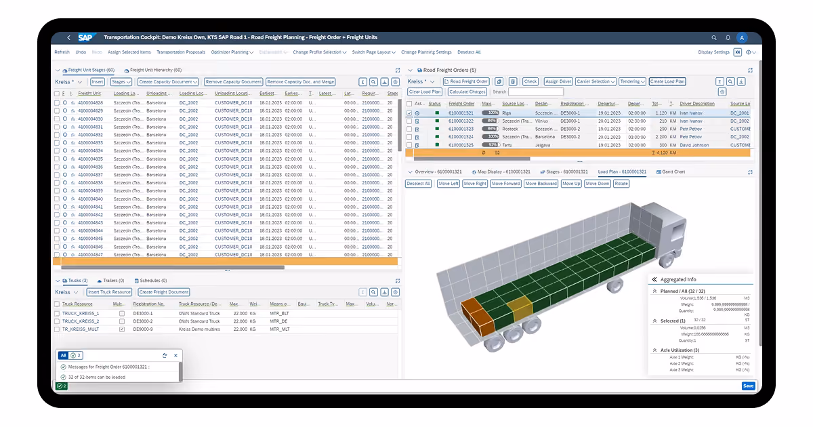Open Stages - 6100001321 tab
The image size is (813, 427).
point(566,172)
